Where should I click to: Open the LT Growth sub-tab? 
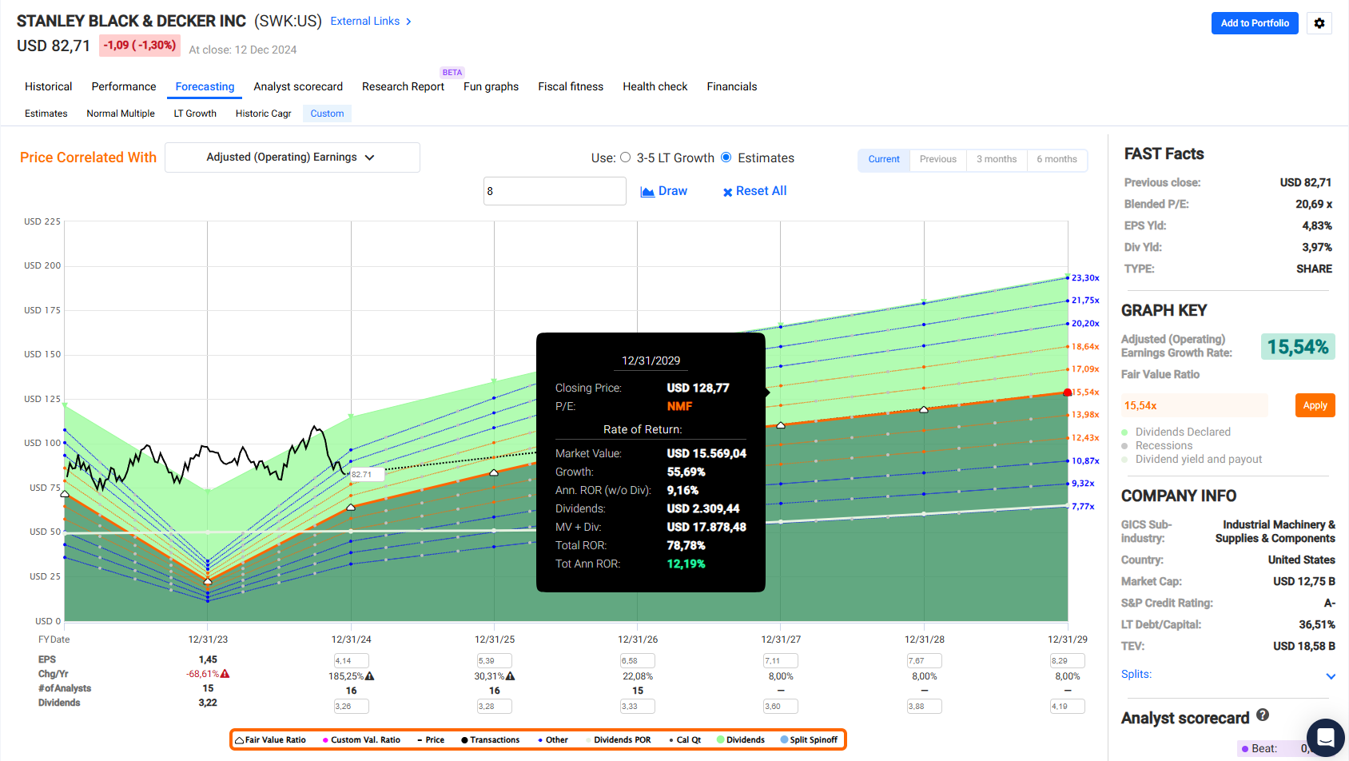pyautogui.click(x=195, y=114)
